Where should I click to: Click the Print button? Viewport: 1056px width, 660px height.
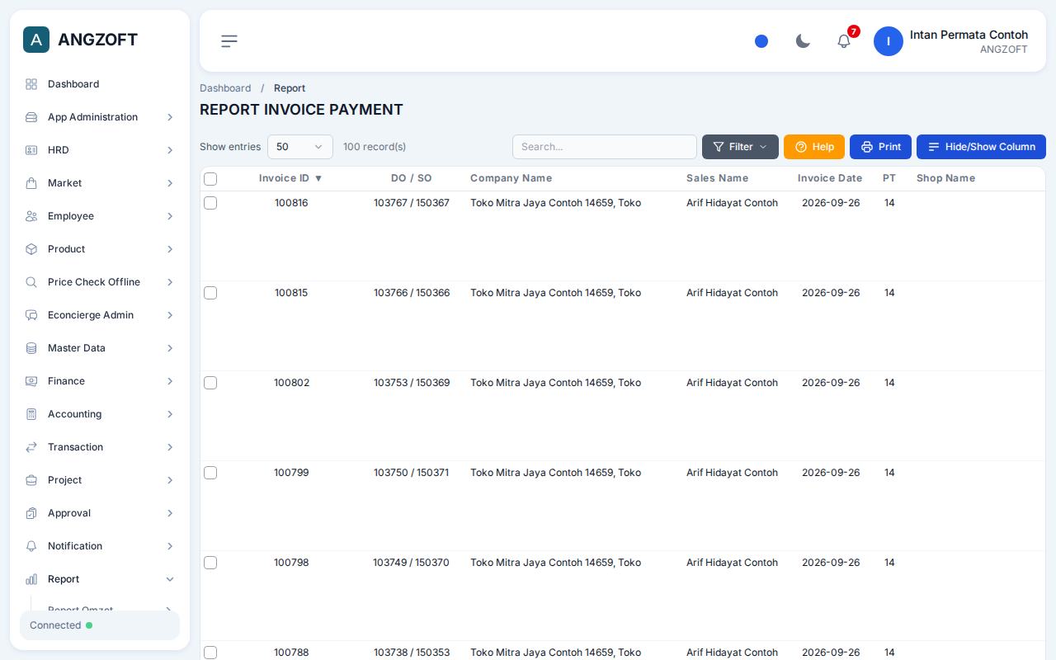tap(880, 147)
